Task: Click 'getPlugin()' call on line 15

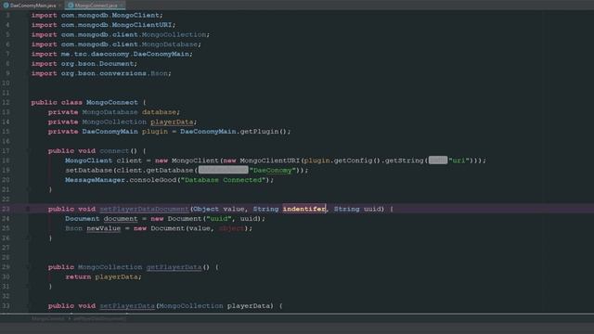Action: pos(264,132)
